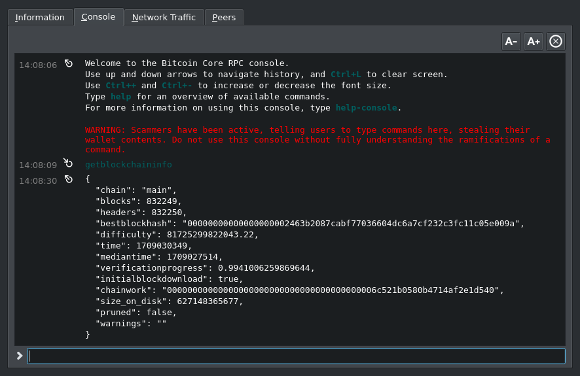Focus the RPC command input field
This screenshot has height=376, width=580.
[297, 356]
